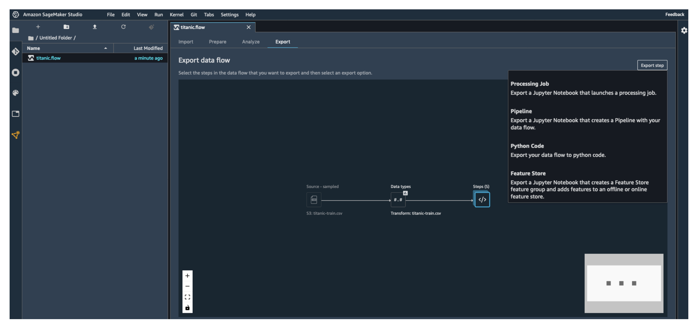Screen dimensions: 700x329
Task: Open the Git sidebar panel
Action: point(16,51)
